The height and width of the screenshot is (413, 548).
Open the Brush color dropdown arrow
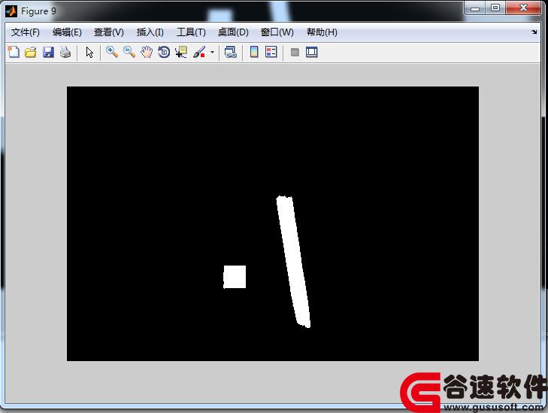(212, 52)
